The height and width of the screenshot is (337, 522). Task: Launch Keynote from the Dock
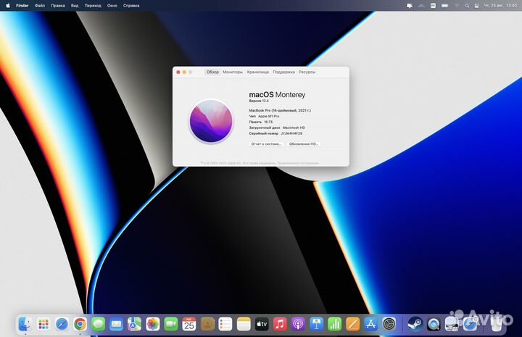click(x=316, y=324)
